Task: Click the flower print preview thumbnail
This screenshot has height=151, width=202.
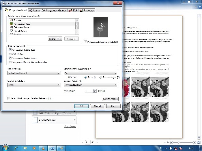Action: [x=101, y=27]
